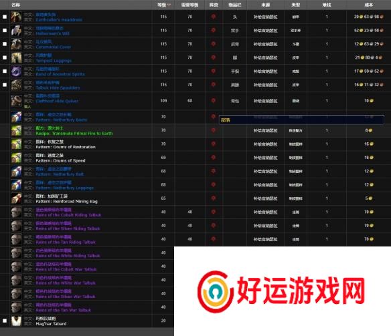Click the cost value in Tempest Leggings row
The image size is (391, 336).
point(368,57)
